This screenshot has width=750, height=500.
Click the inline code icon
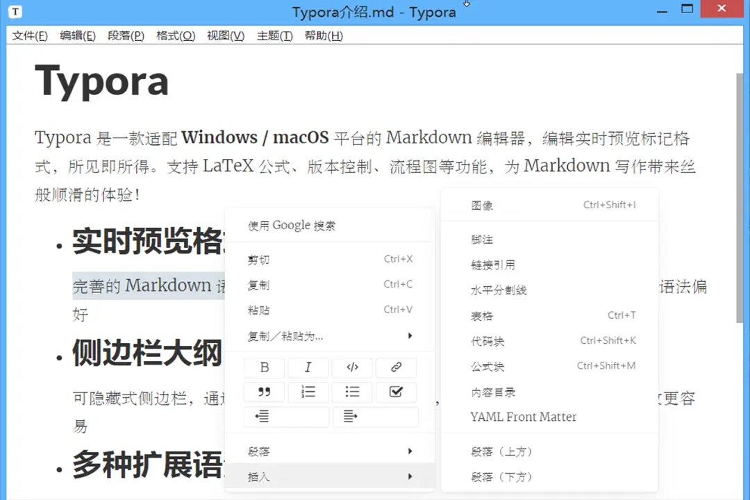[353, 367]
